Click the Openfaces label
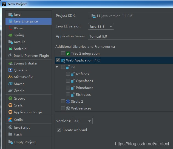The height and width of the screenshot is (149, 173). [x=84, y=81]
